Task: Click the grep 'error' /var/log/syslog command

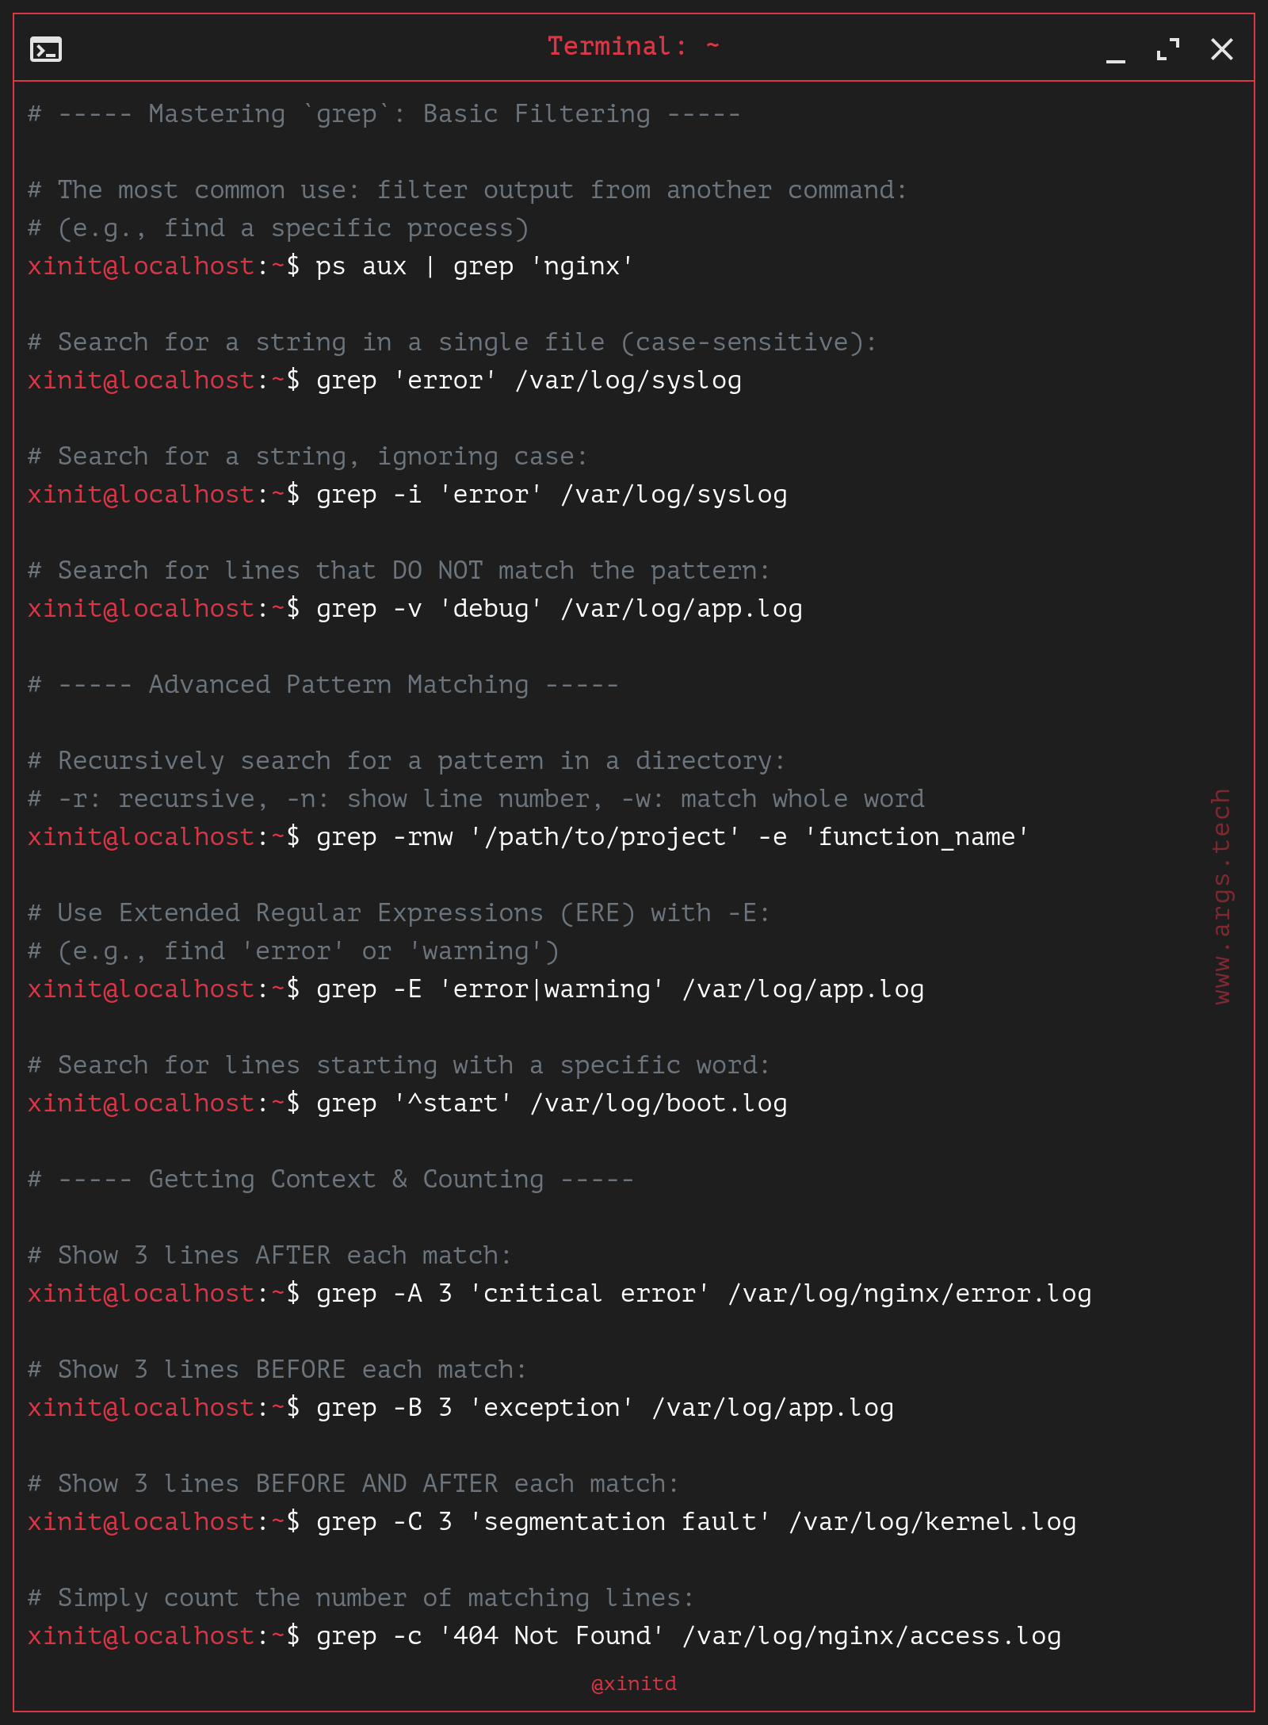Action: pyautogui.click(x=529, y=381)
